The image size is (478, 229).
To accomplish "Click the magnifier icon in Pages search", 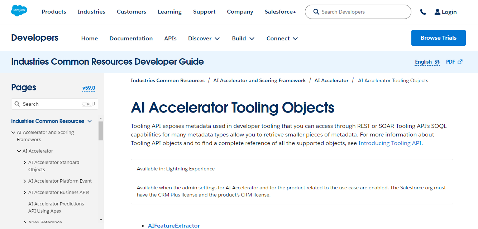I will tap(17, 104).
